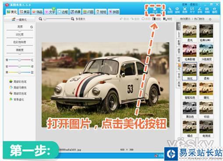The height and width of the screenshot is (161, 223).
Task: Click the 涂鸦 doodle pen icon
Action: pyautogui.click(x=170, y=10)
